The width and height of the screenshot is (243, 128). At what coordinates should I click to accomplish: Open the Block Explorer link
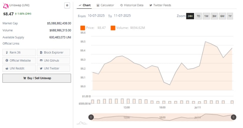(54, 52)
